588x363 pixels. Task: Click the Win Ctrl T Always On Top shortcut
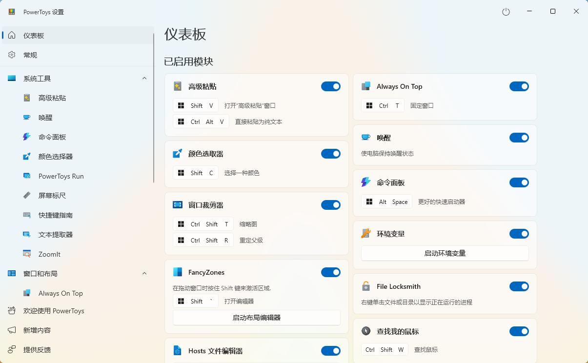click(383, 105)
